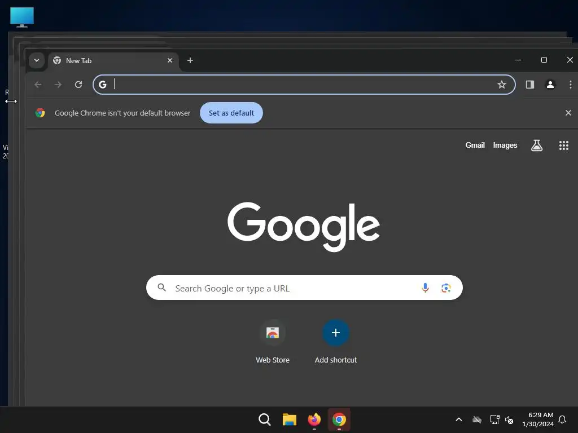The image size is (578, 433).
Task: Open Search Labs flask icon
Action: [537, 145]
